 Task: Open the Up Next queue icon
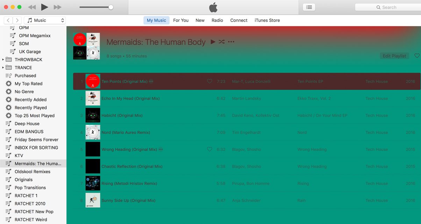tap(309, 7)
